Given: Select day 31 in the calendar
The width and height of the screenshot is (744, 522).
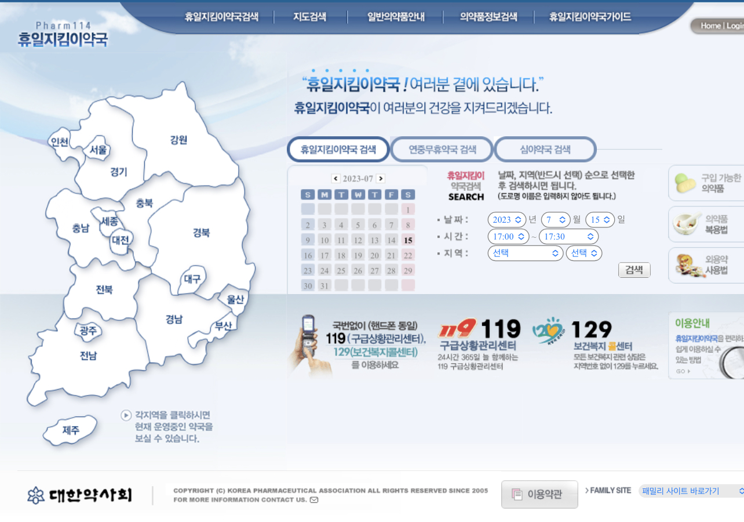Looking at the screenshot, I should pos(324,285).
